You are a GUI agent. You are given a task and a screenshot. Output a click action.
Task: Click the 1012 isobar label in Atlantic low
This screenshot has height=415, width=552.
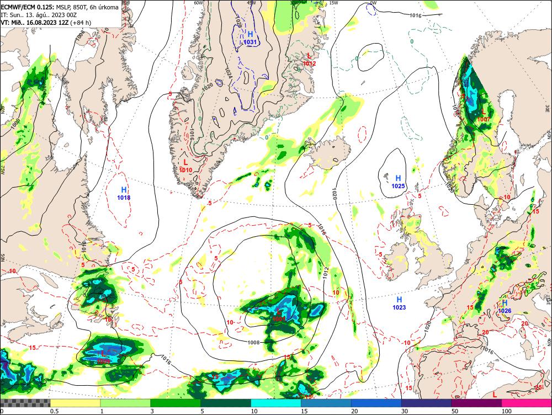[325, 273]
